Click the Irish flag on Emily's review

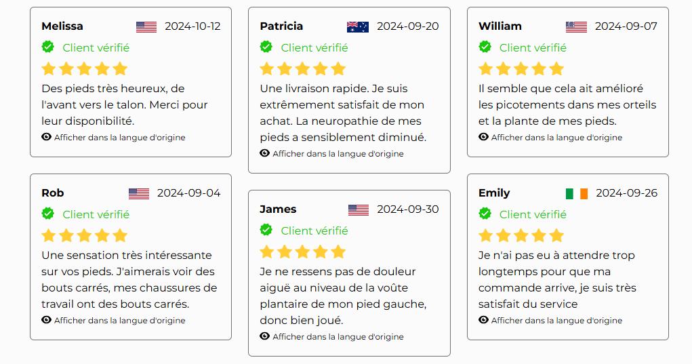[577, 194]
